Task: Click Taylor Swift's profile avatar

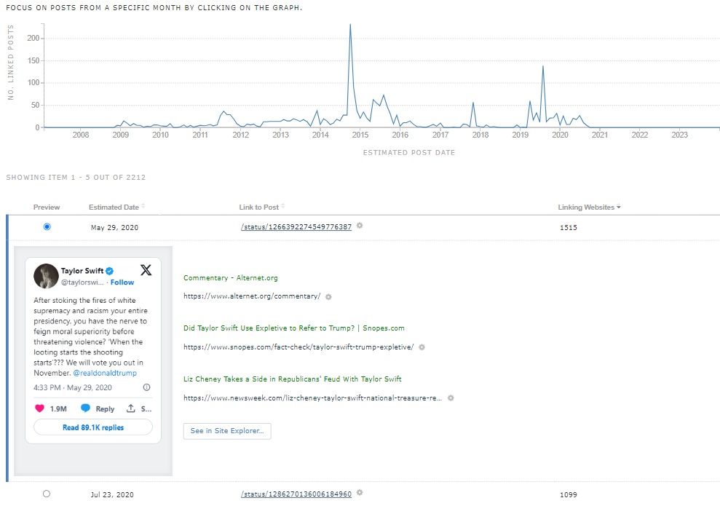Action: pyautogui.click(x=46, y=276)
